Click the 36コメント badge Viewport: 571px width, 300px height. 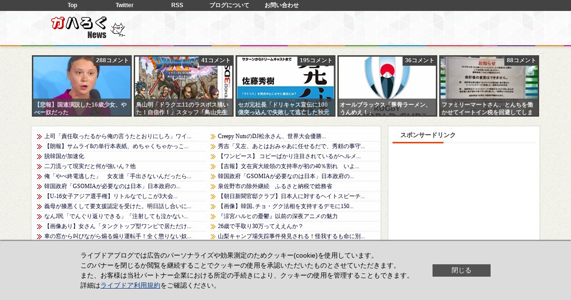tap(419, 60)
